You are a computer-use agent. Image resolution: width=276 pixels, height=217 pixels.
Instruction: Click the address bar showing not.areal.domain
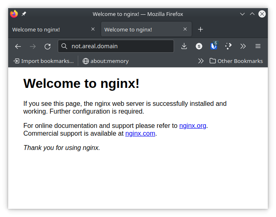pyautogui.click(x=116, y=46)
